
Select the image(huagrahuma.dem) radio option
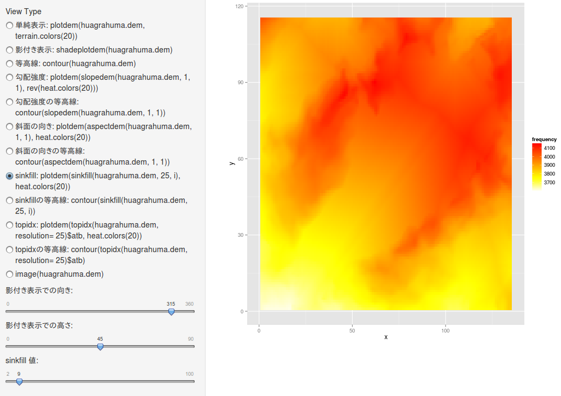point(9,274)
